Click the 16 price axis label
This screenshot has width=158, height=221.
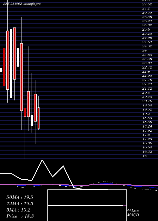(x=145, y=156)
